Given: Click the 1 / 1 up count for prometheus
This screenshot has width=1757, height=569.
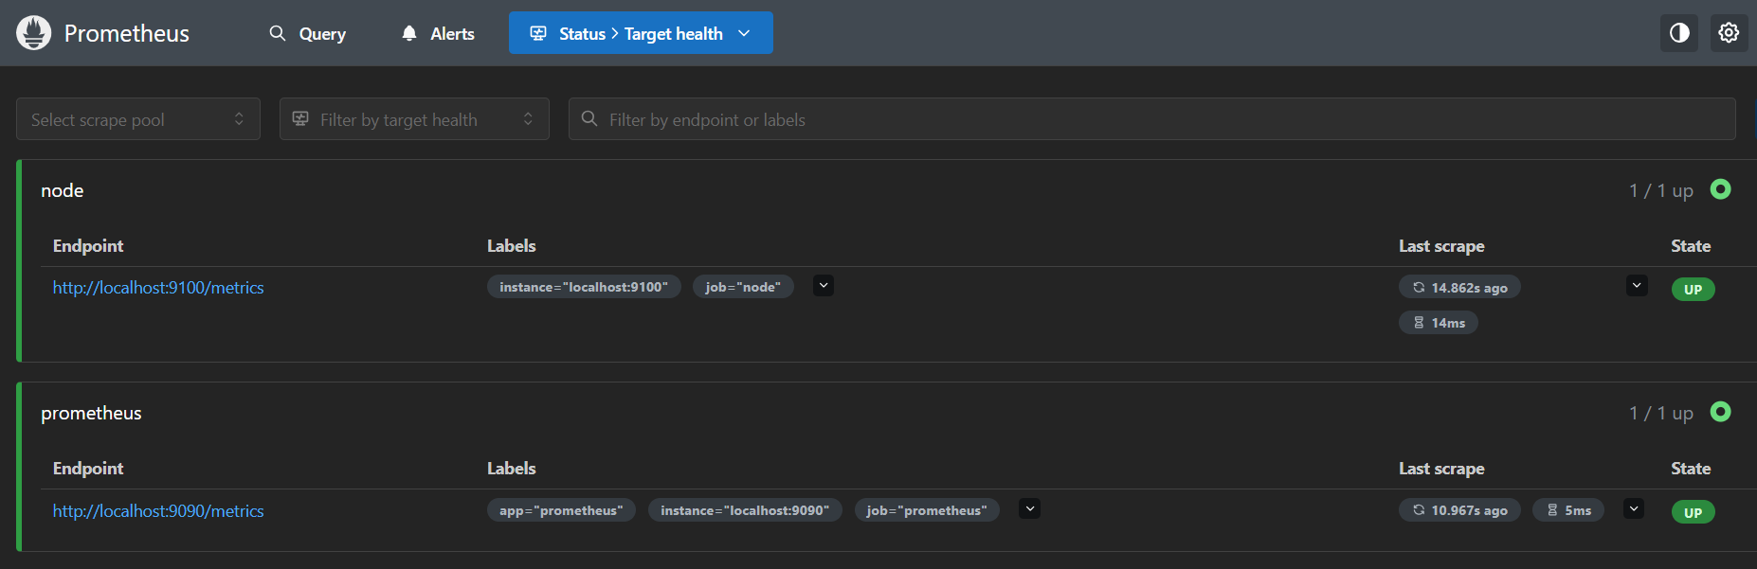Looking at the screenshot, I should click(x=1661, y=414).
